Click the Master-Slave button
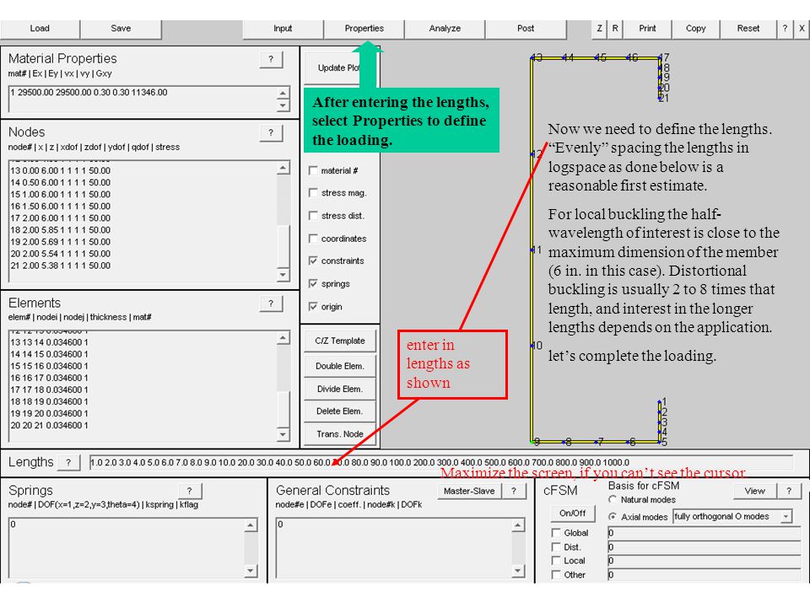This screenshot has width=810, height=607. tap(468, 491)
